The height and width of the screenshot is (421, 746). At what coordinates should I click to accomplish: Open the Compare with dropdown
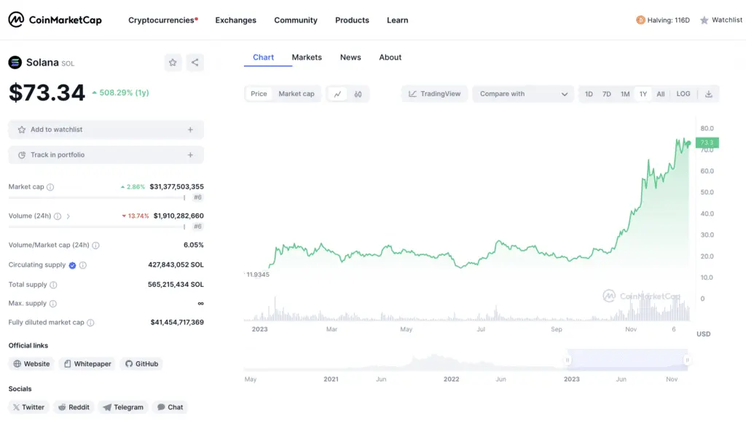[x=524, y=94]
